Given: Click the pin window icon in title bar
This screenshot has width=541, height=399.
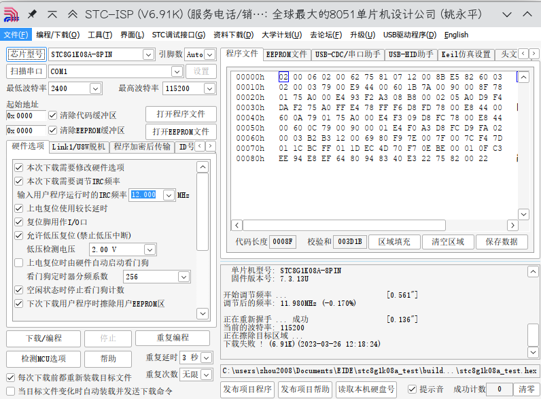Looking at the screenshot, I should 32,14.
